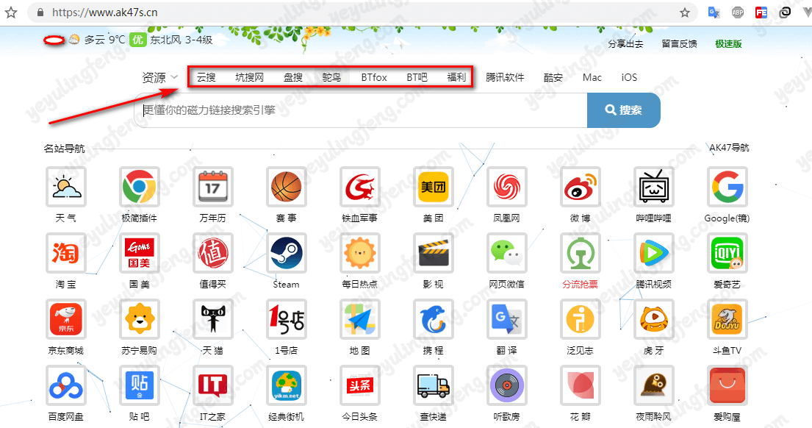
Task: Open the 贴吧 icon
Action: 140,385
